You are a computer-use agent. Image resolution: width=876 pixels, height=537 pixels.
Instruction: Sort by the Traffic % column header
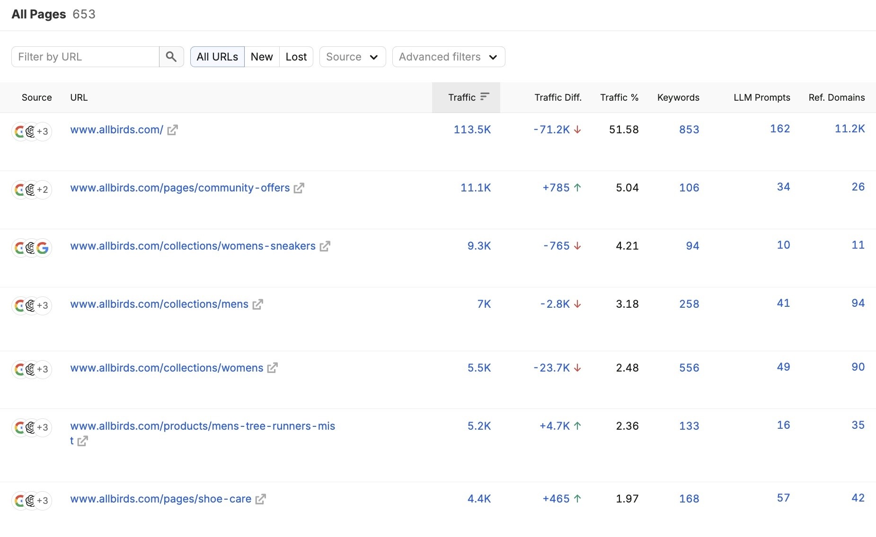(x=619, y=97)
